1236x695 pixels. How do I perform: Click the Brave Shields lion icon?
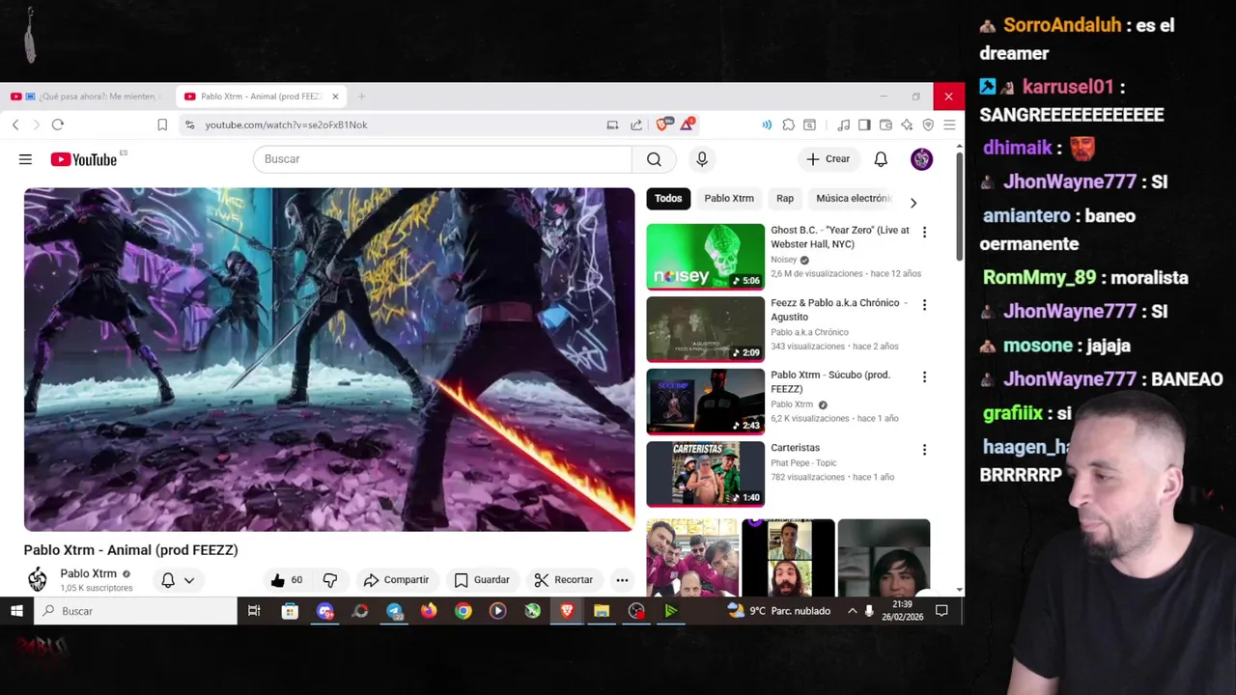click(663, 125)
